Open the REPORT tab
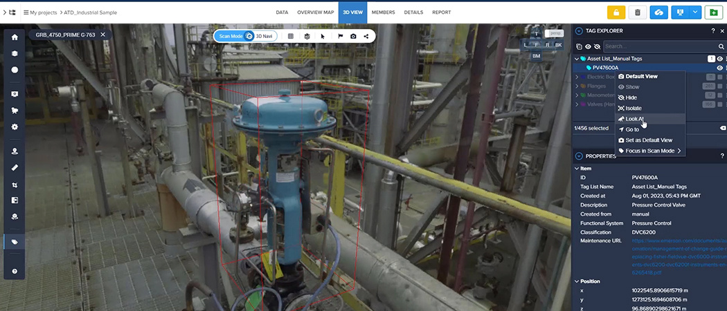727x311 pixels. (x=442, y=12)
